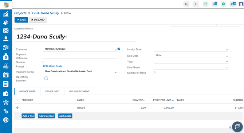Screen dimensions: 244x133
Task: Open the mail icon with badge 5
Action: pyautogui.click(x=215, y=4)
